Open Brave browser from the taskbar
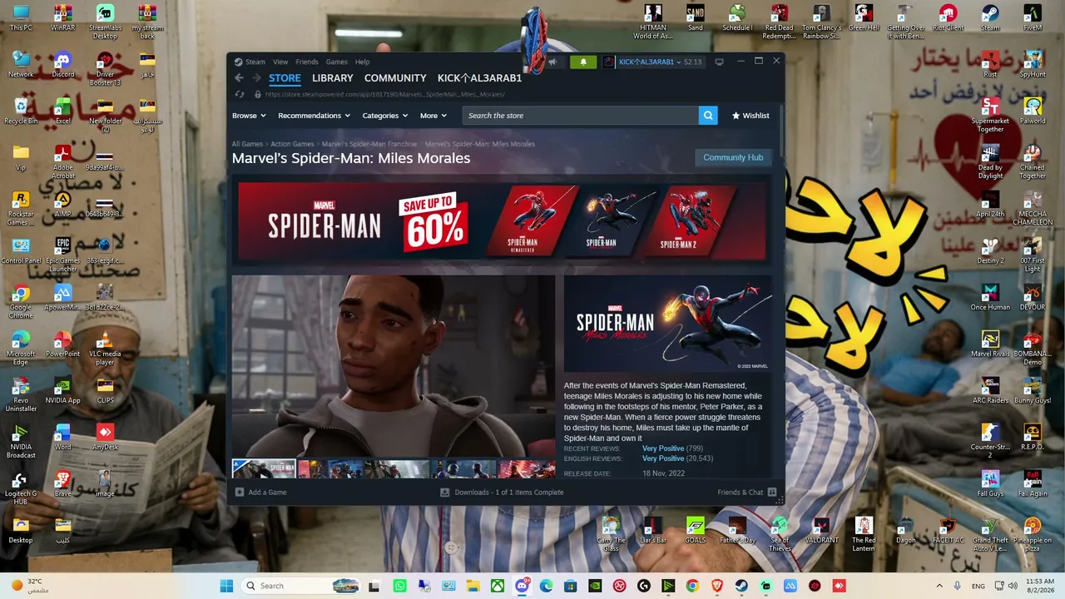Image resolution: width=1065 pixels, height=599 pixels. tap(717, 586)
